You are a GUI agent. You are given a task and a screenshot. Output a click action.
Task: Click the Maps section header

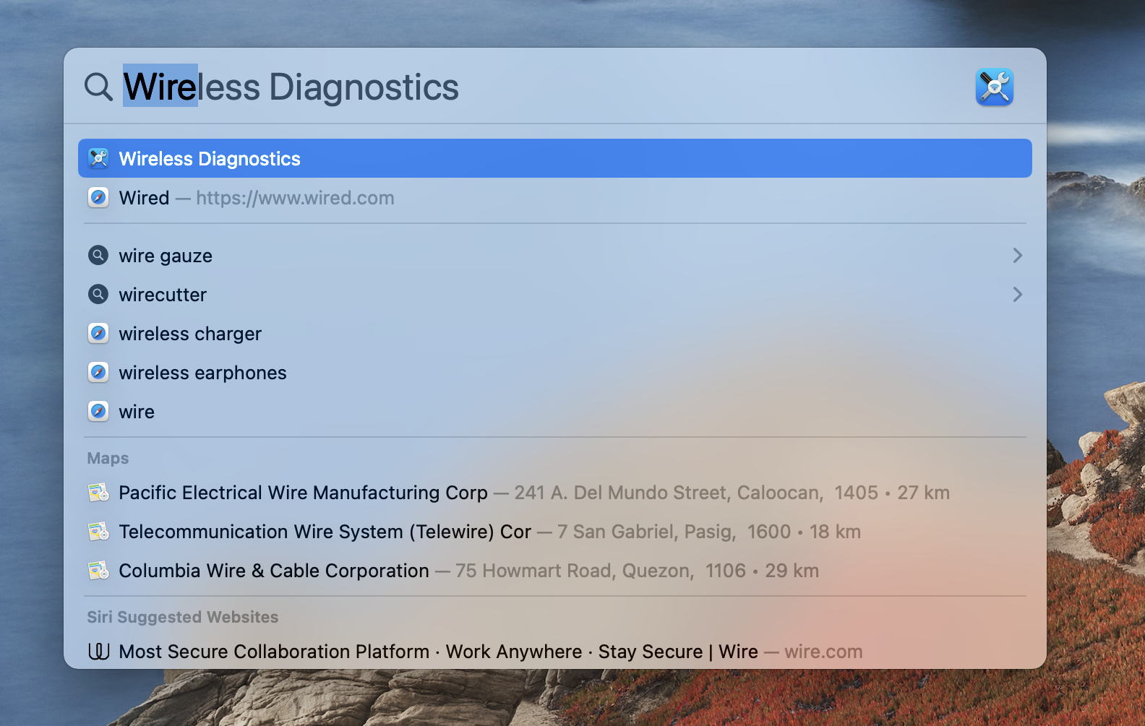(108, 458)
